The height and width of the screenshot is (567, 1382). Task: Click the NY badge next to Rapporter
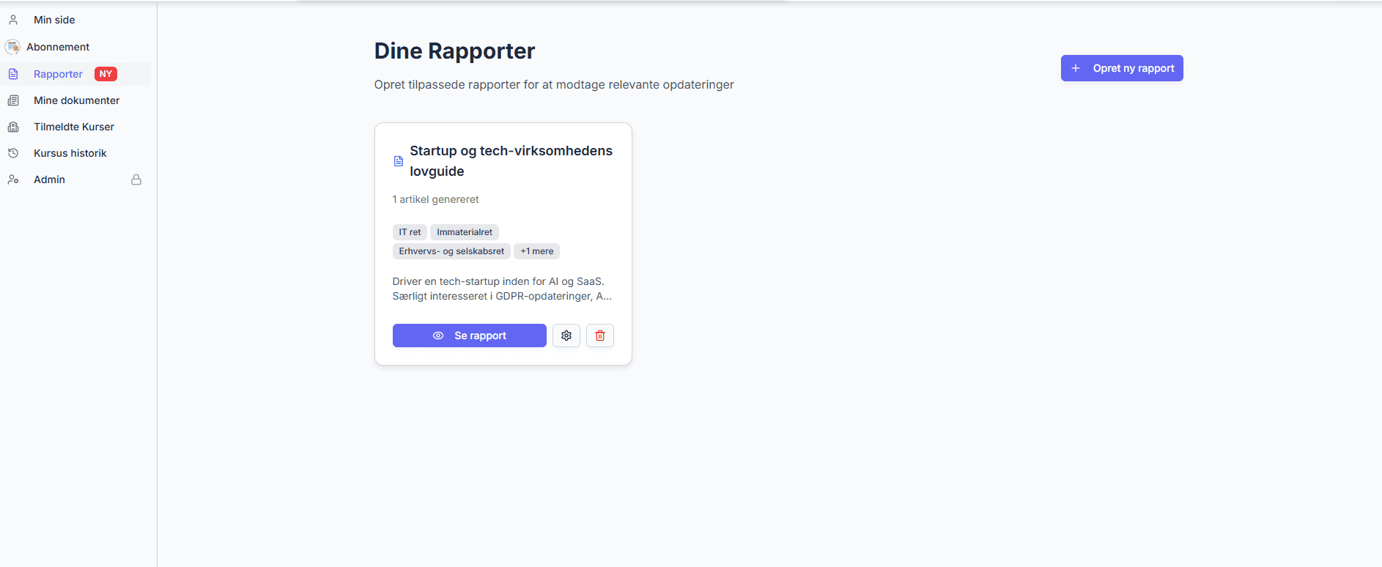click(x=106, y=74)
